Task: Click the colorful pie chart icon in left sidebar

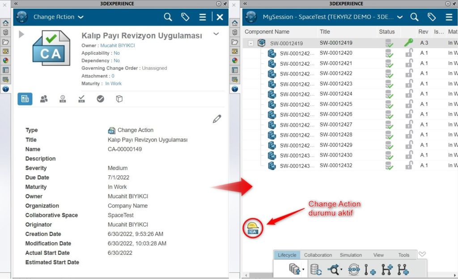Action: pyautogui.click(x=5, y=61)
